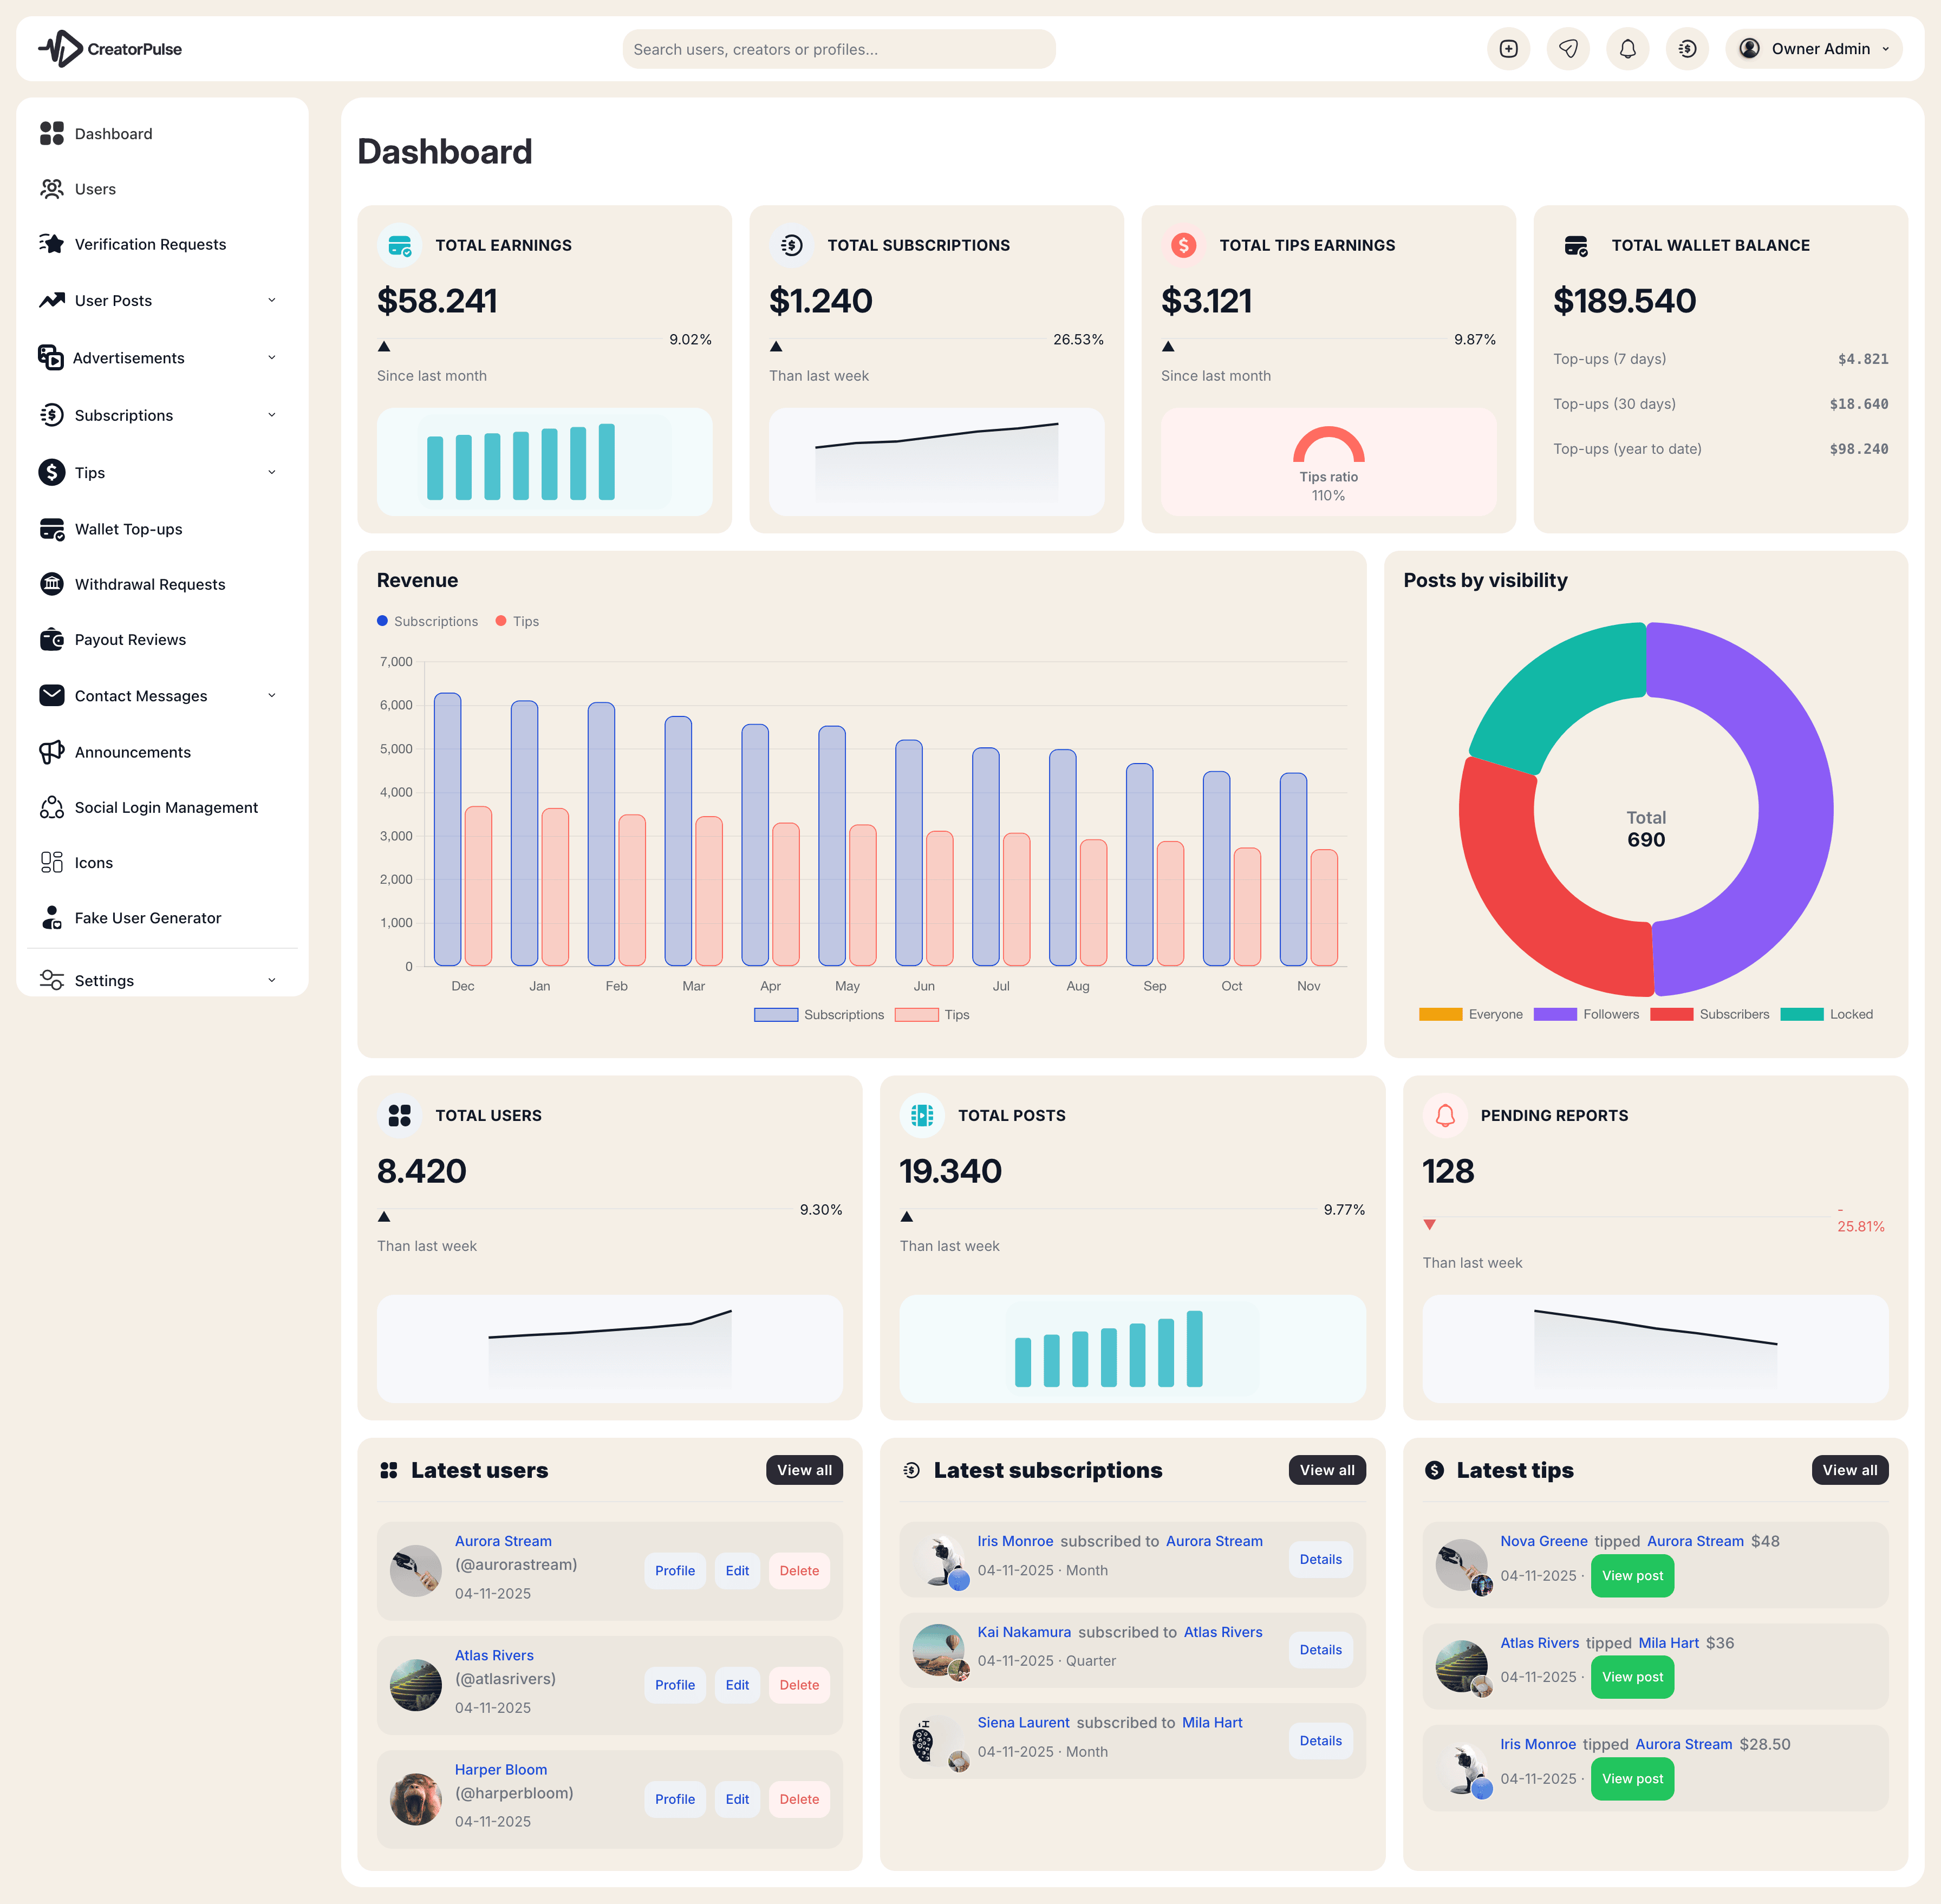Viewport: 1941px width, 1904px height.
Task: Open Fake User Generator in the sidebar
Action: pyautogui.click(x=147, y=918)
